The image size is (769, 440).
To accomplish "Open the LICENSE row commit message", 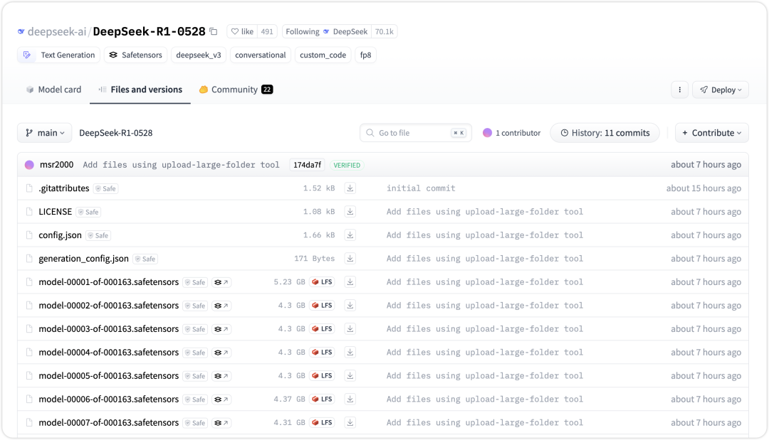I will (x=485, y=211).
